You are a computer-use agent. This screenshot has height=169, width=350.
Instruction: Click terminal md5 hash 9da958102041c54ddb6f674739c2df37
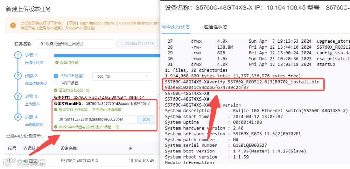click(207, 88)
